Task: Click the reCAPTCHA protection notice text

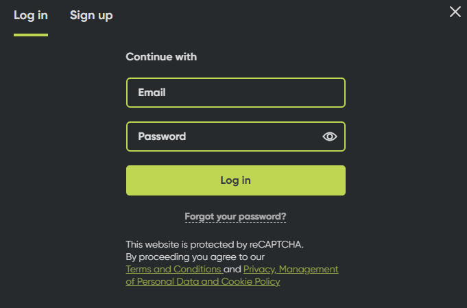Action: point(215,245)
